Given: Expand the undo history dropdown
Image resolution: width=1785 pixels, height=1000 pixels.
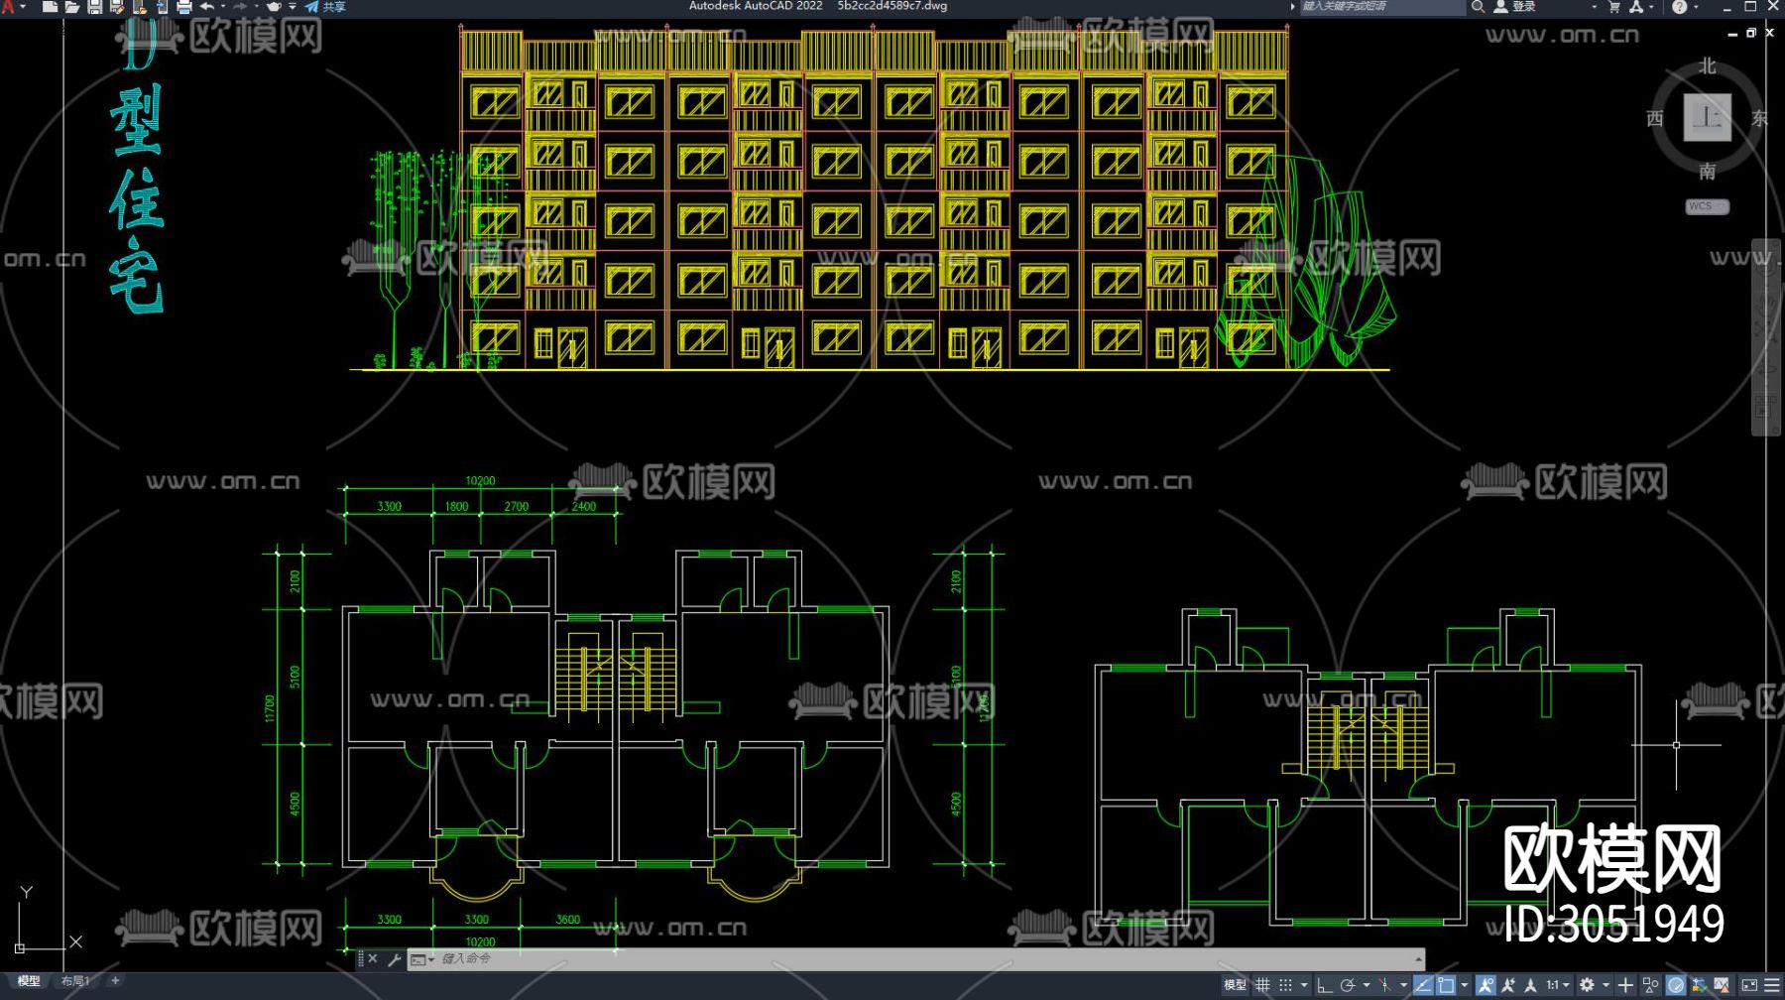Looking at the screenshot, I should coord(222,7).
